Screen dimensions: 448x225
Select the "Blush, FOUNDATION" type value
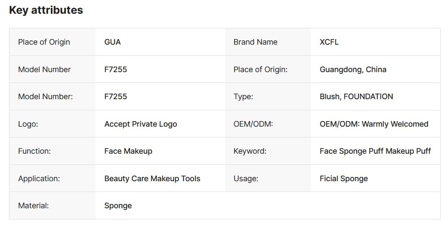[356, 97]
